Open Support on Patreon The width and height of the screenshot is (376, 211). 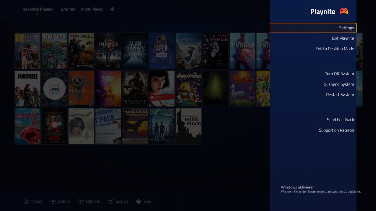(336, 130)
